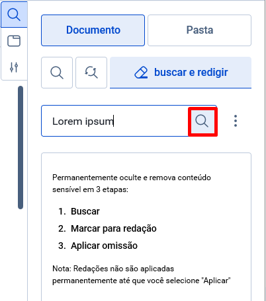Click step 3 'Aplicar omissão'
Viewport: 266px width, 301px height.
[x=104, y=246]
